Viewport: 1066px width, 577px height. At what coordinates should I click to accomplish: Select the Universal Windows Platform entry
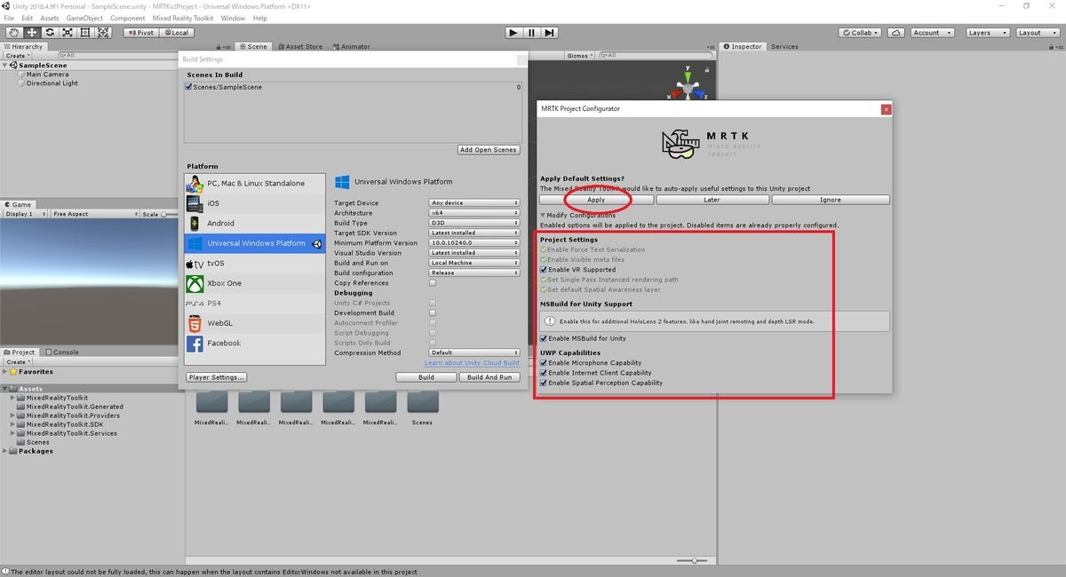pos(255,243)
